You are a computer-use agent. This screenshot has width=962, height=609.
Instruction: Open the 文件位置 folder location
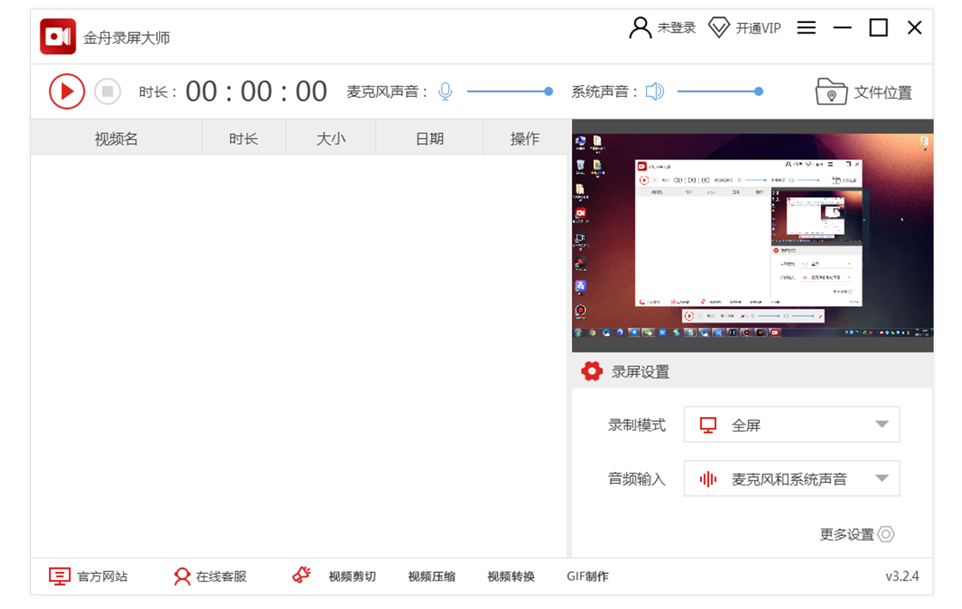864,93
